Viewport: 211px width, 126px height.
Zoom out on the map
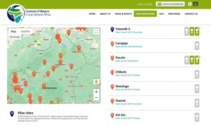[x=96, y=98]
